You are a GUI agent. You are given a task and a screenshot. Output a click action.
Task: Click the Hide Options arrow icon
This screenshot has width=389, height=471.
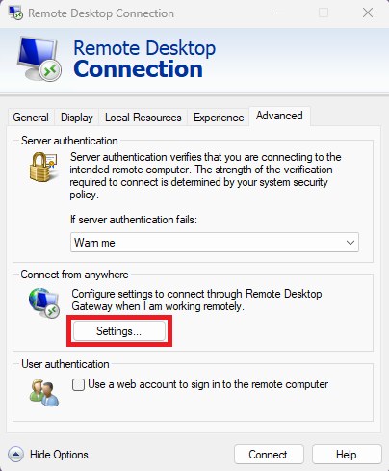[15, 454]
